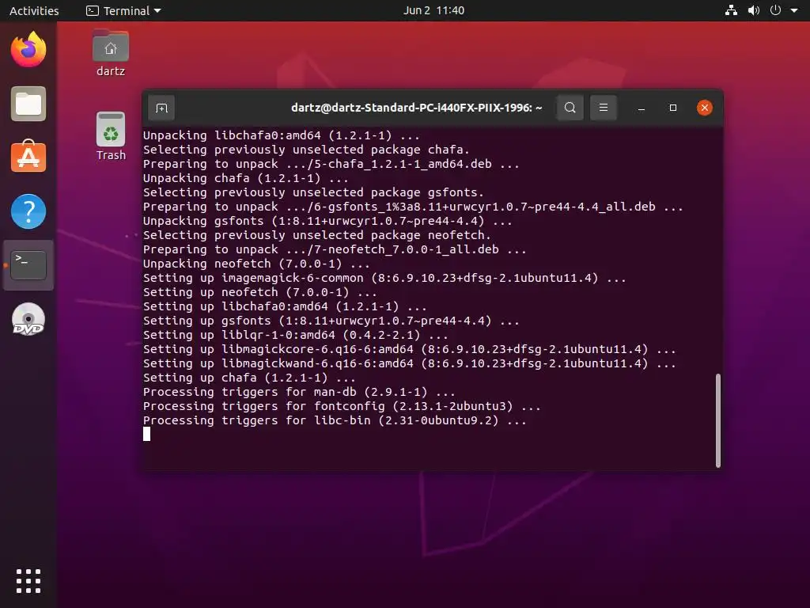Image resolution: width=810 pixels, height=608 pixels.
Task: Open the dartz home folder on desktop
Action: click(111, 54)
